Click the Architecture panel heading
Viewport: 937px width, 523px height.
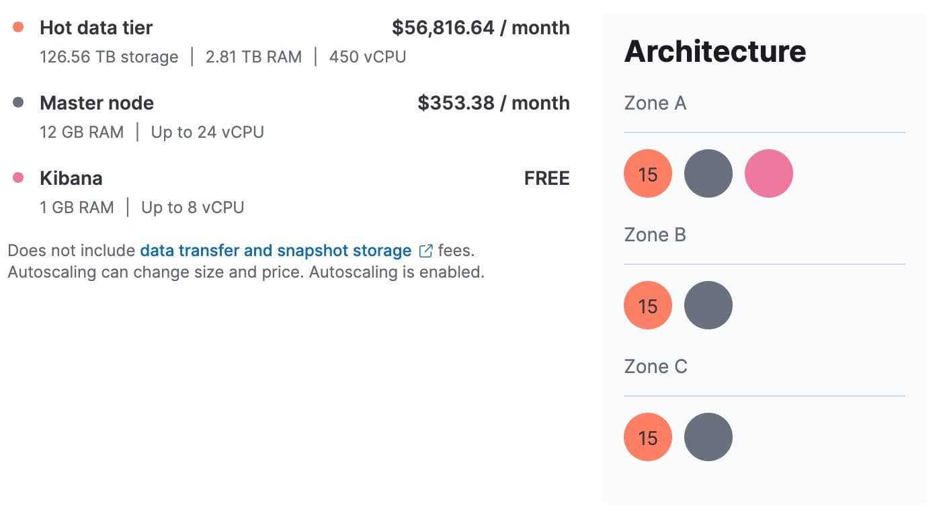click(x=715, y=50)
